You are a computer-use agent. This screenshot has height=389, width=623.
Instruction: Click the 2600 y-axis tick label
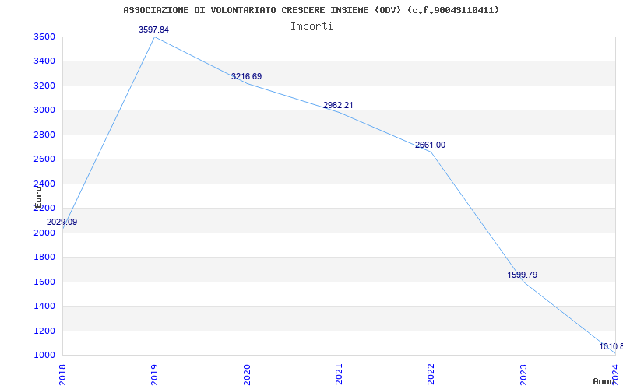pos(44,159)
